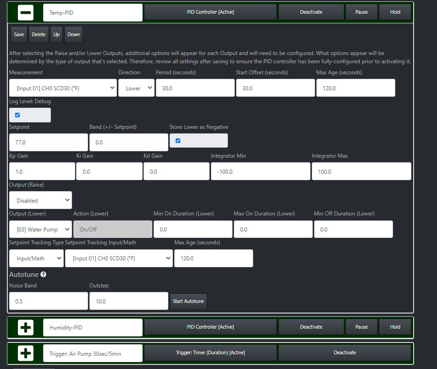Start the Autotune process
The image size is (437, 369).
click(188, 301)
